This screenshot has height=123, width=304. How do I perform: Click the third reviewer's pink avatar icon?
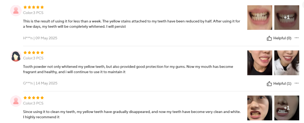coord(15,101)
